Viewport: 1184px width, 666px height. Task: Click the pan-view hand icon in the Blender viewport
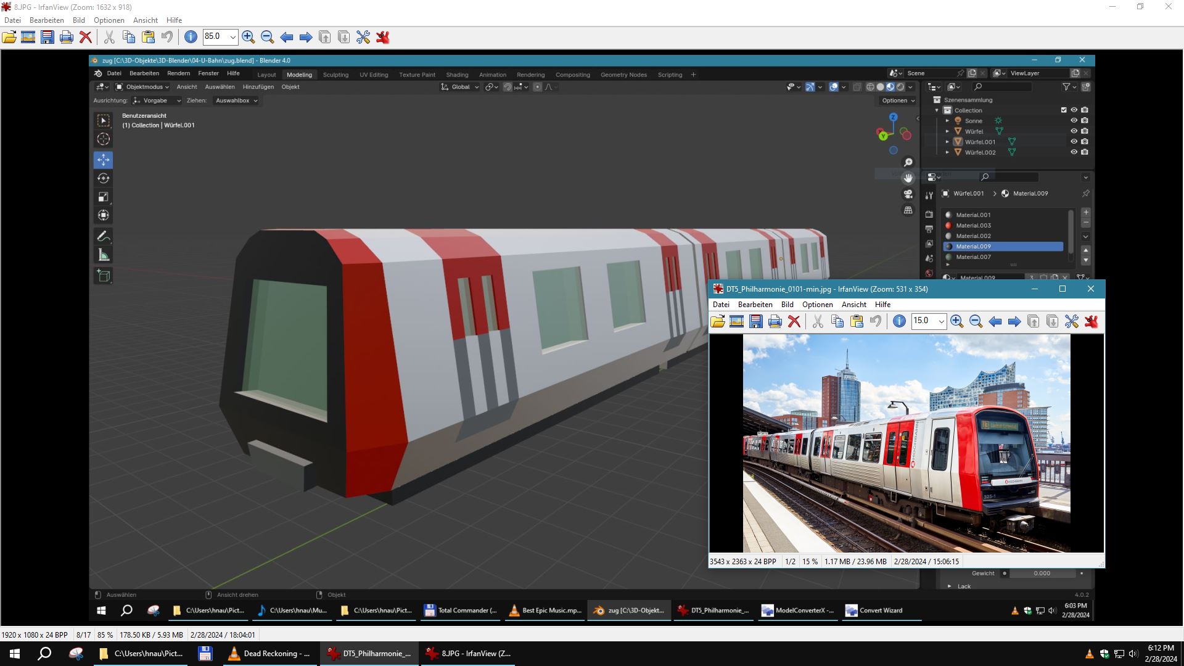pos(908,178)
